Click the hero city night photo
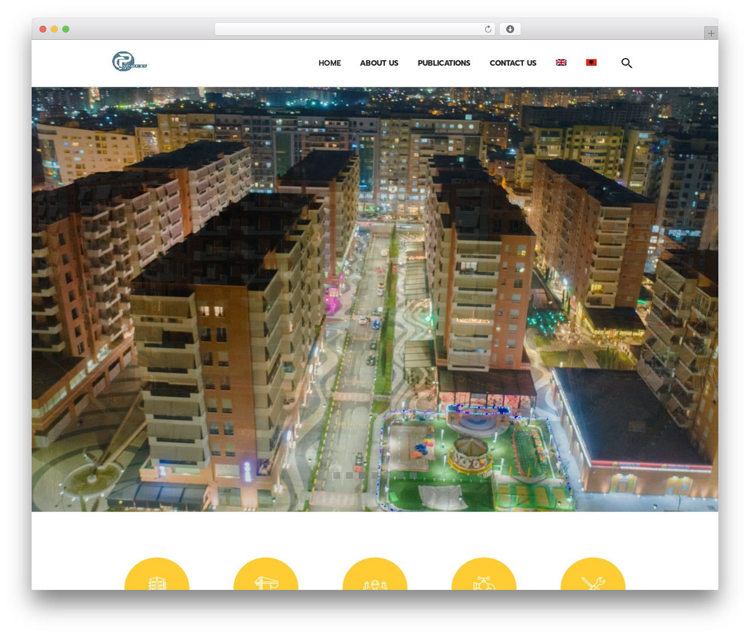750x635 pixels. pos(375,299)
